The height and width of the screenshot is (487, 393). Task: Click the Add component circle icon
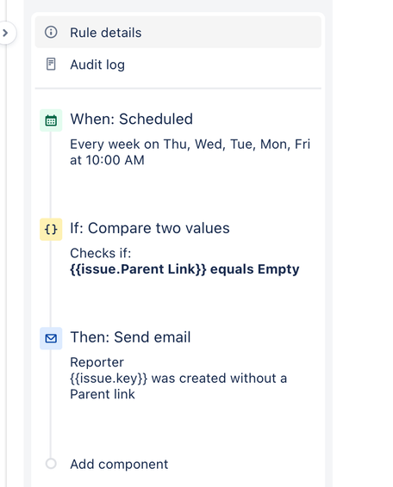[x=51, y=464]
